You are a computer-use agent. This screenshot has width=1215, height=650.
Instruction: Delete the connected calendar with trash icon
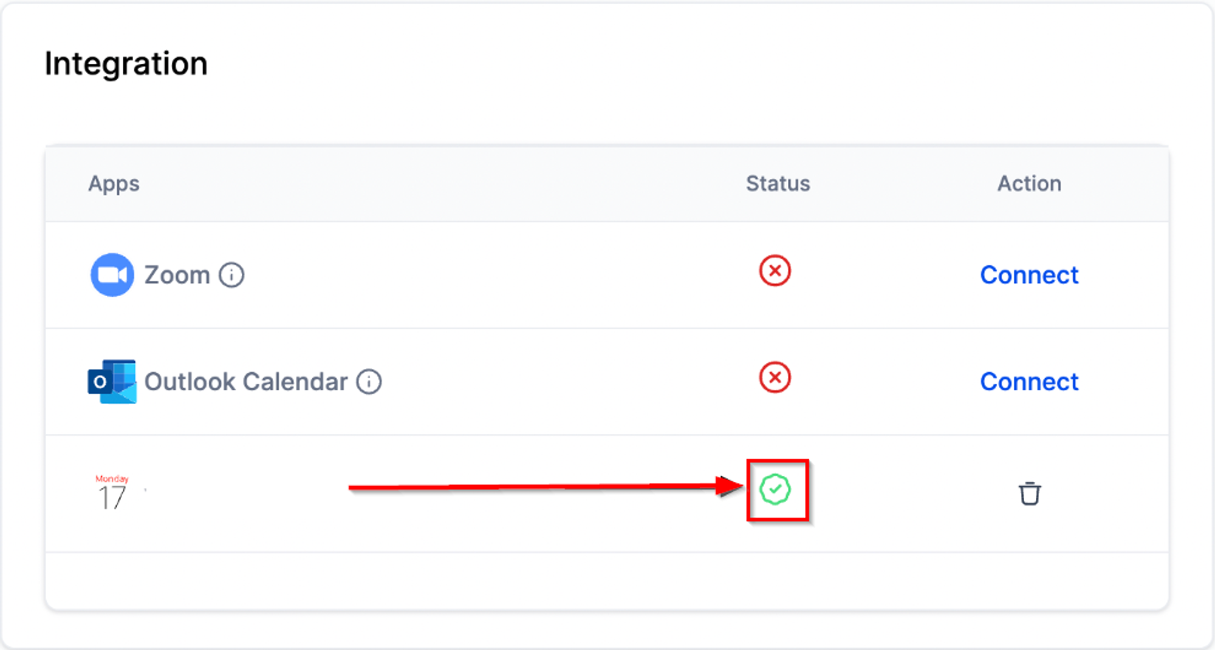coord(1030,493)
